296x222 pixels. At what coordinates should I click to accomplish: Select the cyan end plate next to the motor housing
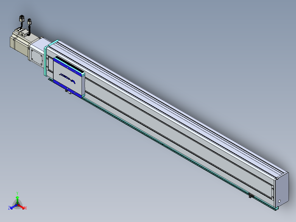(46, 61)
